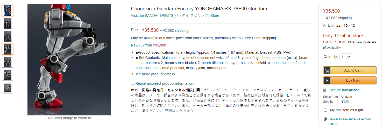383x126 pixels.
Task: Select the last product thumbnail
Action: click(x=8, y=88)
